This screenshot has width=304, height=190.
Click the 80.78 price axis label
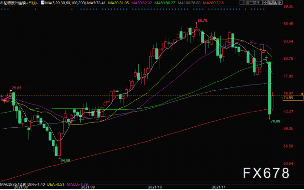click(x=288, y=58)
